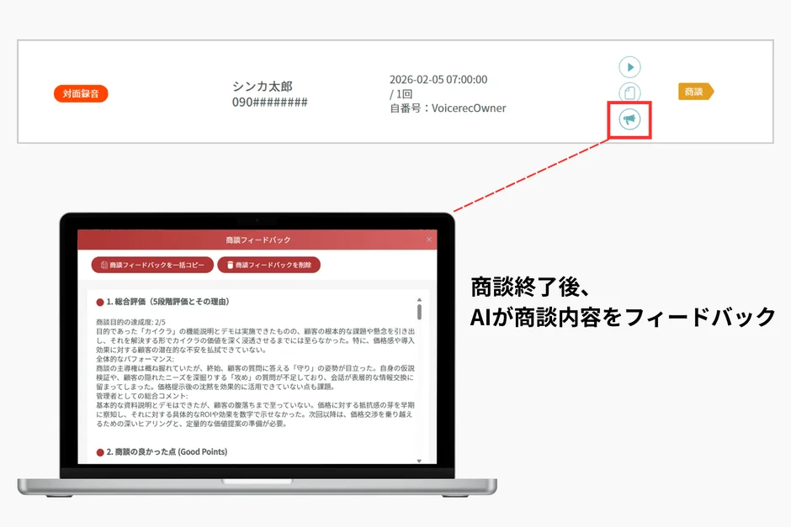
Task: Click the red bullet beside Good Points heading
Action: 98,451
